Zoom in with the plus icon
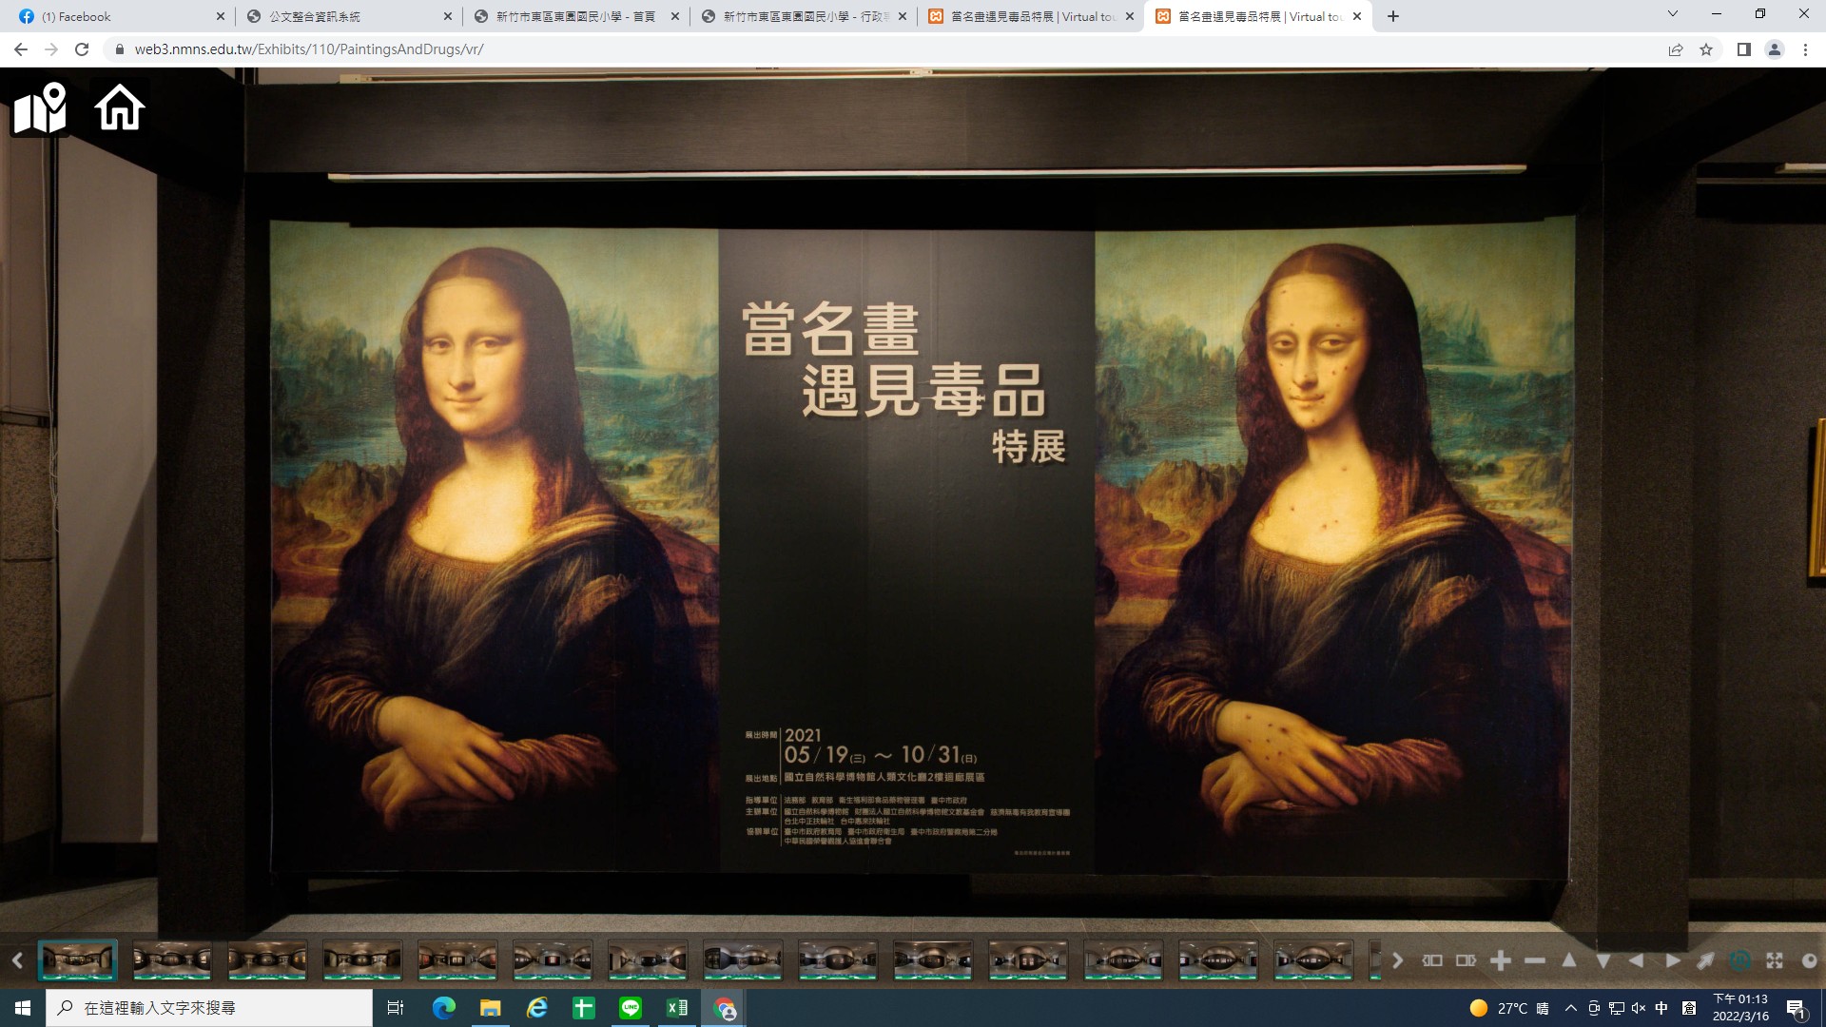 pyautogui.click(x=1501, y=960)
